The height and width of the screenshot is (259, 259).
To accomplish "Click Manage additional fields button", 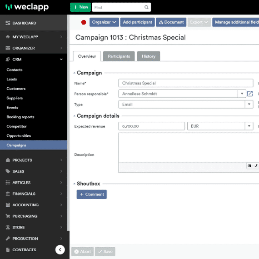I will (236, 22).
